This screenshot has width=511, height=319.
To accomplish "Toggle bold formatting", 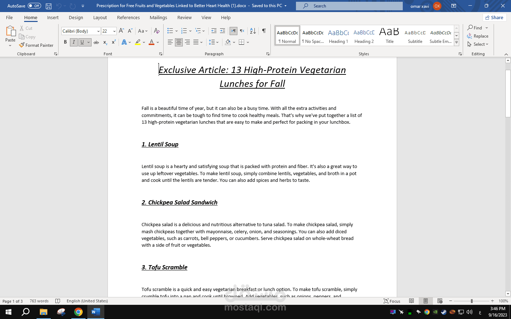I will (65, 42).
